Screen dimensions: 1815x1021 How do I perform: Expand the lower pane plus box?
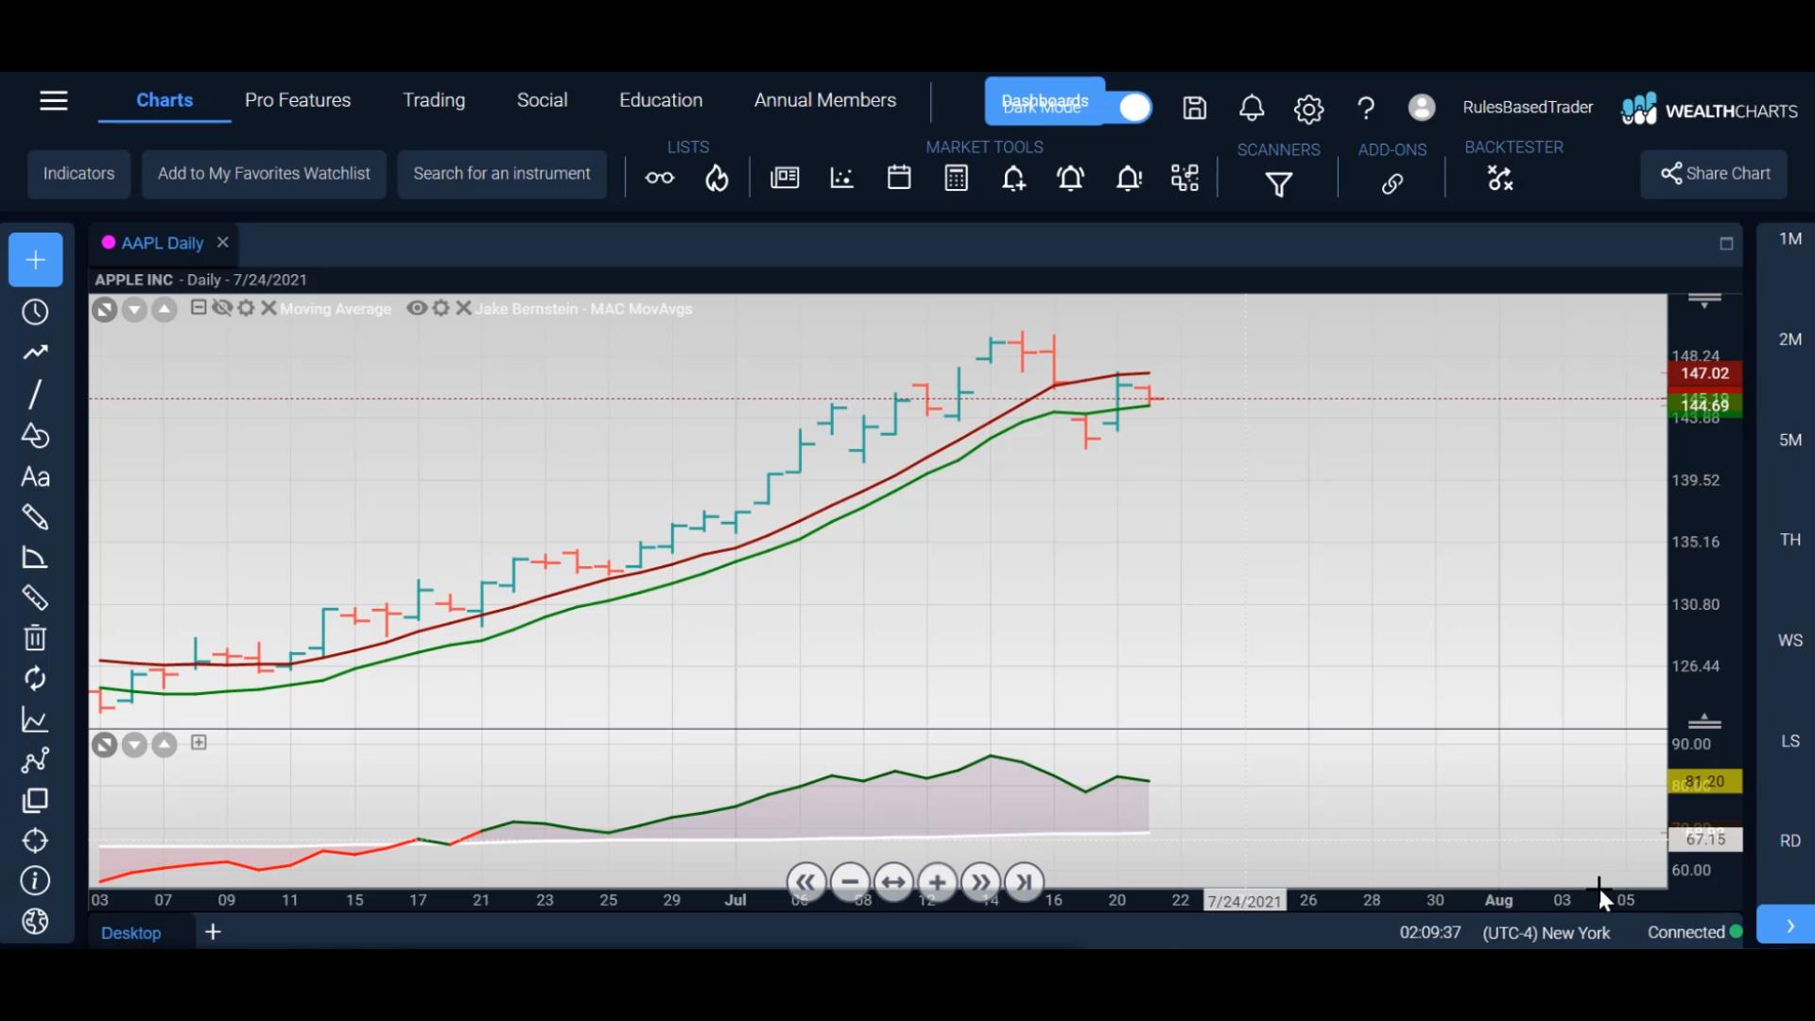point(199,742)
